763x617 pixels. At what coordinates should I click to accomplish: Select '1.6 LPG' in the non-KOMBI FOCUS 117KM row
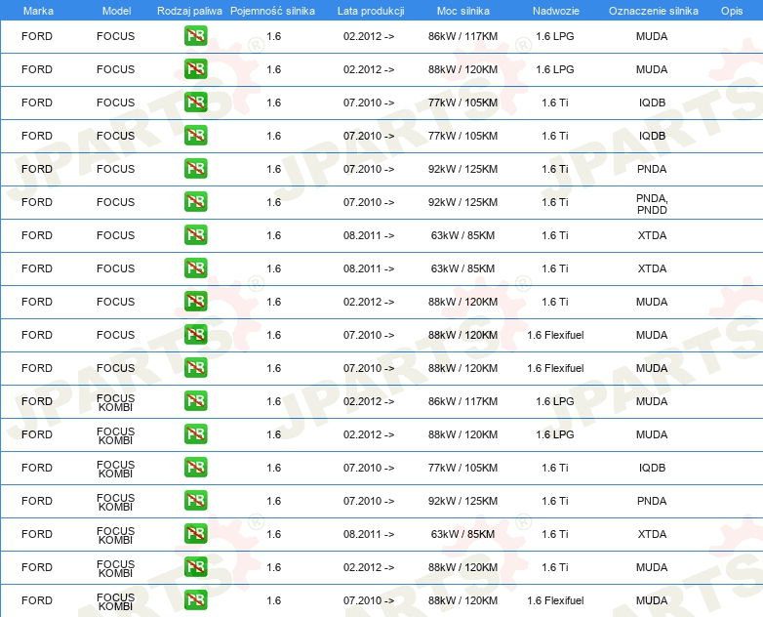coord(555,36)
